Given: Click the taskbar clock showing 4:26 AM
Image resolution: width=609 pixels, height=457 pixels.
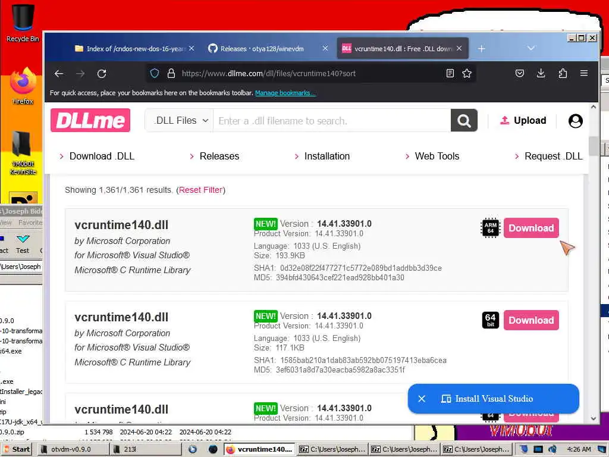Looking at the screenshot, I should [579, 449].
